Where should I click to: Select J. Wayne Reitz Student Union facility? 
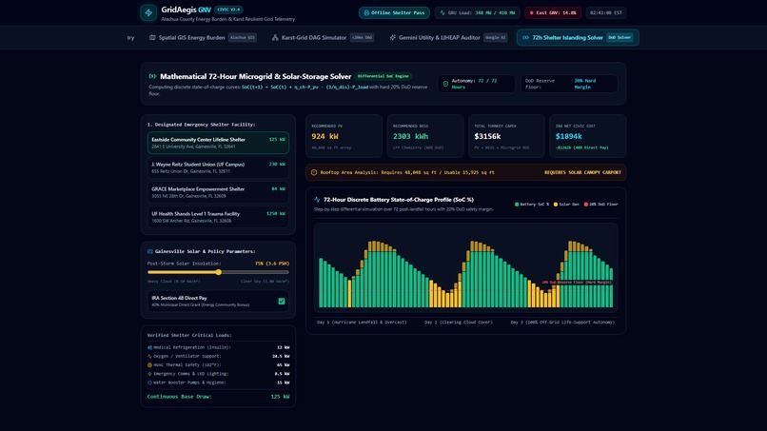tap(218, 167)
